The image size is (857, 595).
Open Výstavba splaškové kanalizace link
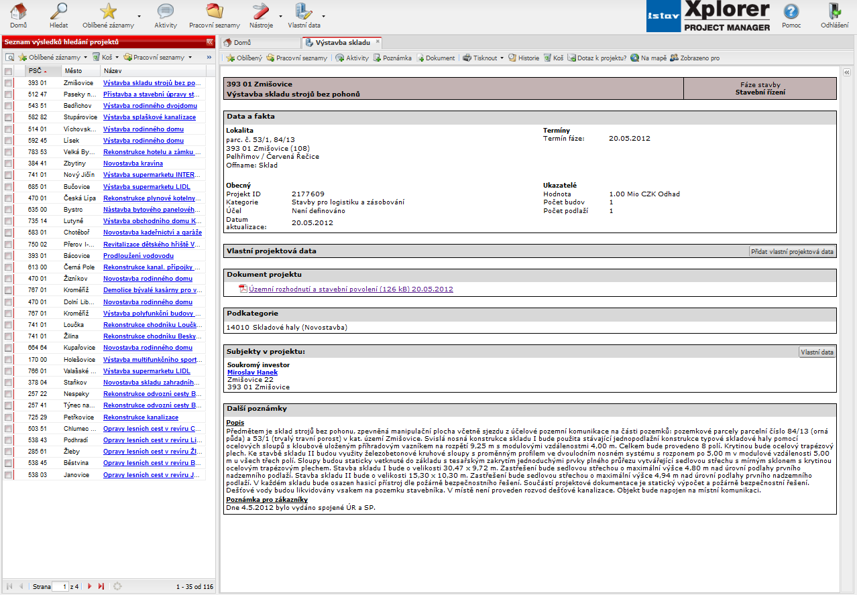[150, 117]
